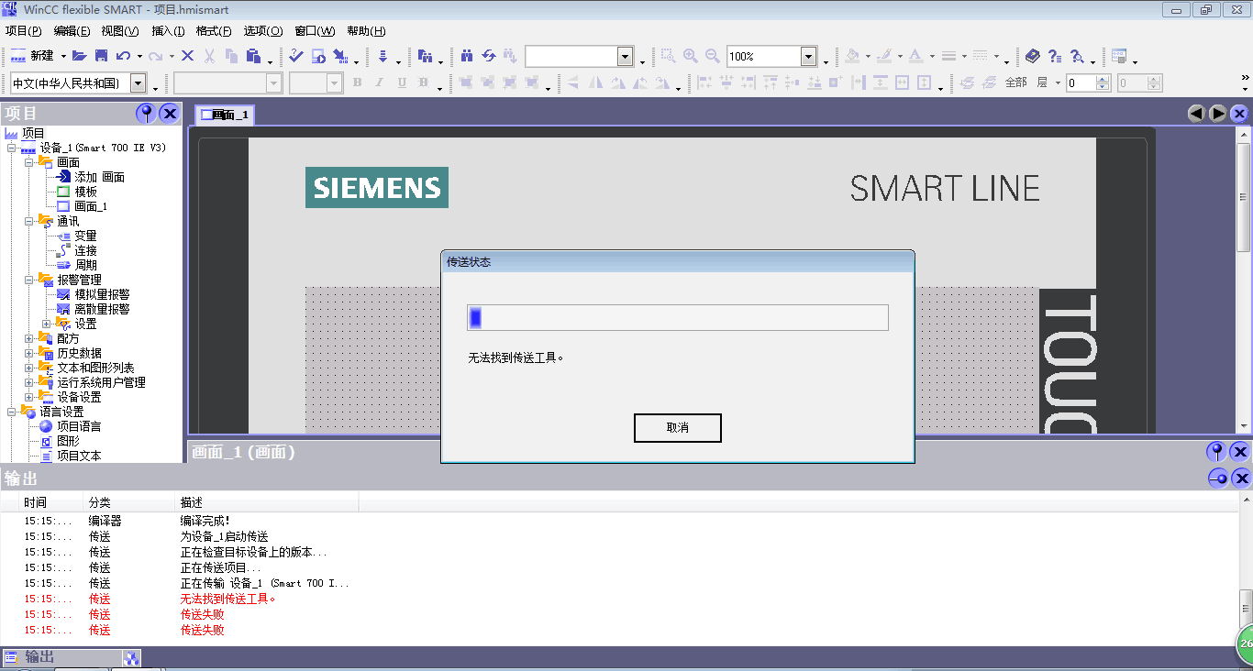
Task: Open the find text combo box dropdown
Action: pos(625,57)
